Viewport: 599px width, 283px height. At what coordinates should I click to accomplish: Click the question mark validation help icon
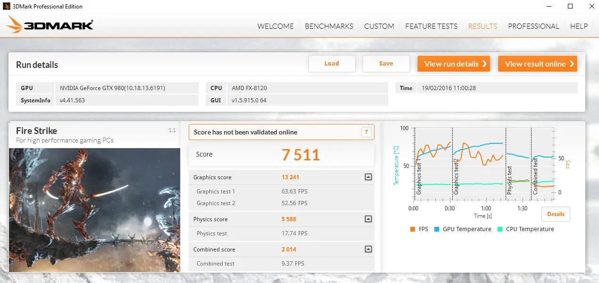click(366, 132)
